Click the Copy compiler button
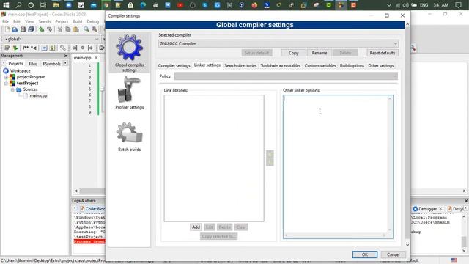 pos(293,53)
